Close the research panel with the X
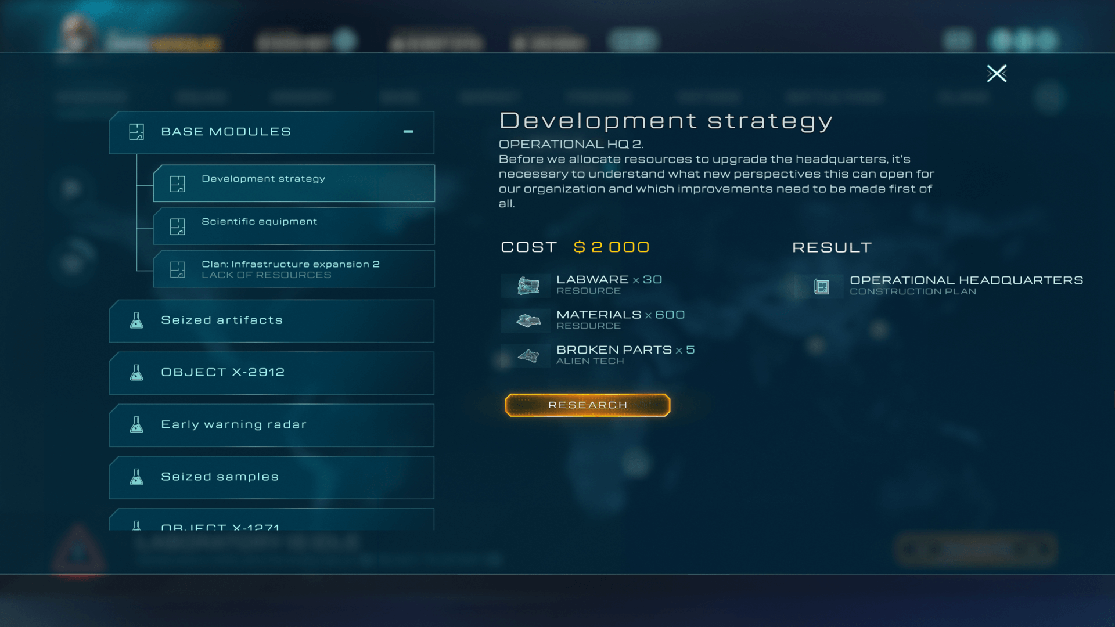This screenshot has width=1115, height=627. pos(997,73)
